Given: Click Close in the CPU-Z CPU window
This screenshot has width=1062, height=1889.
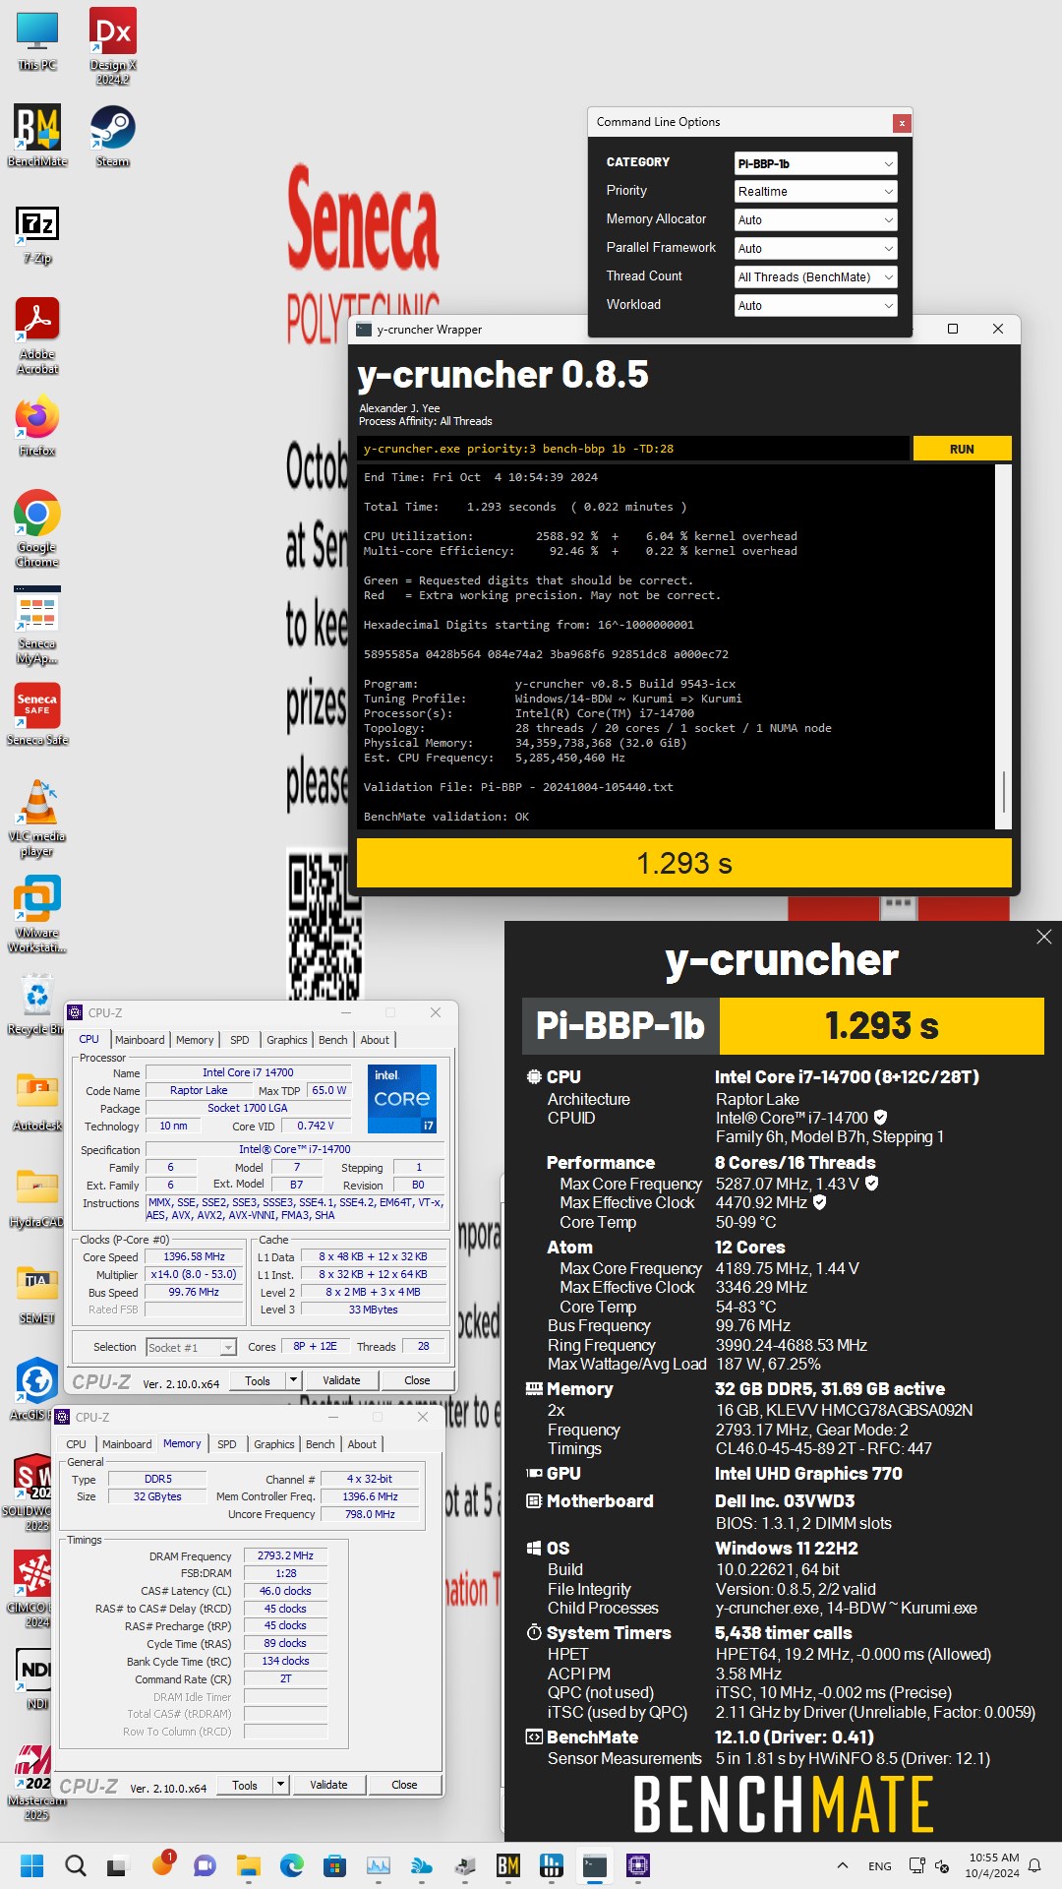Looking at the screenshot, I should [x=417, y=1380].
